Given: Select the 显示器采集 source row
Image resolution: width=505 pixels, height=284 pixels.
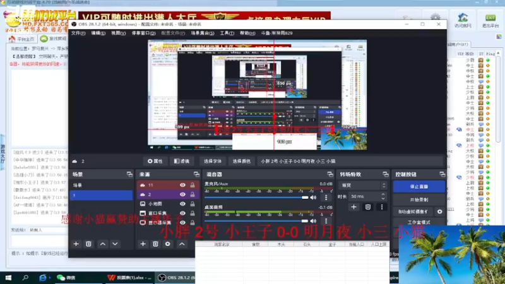Looking at the screenshot, I should [167, 223].
